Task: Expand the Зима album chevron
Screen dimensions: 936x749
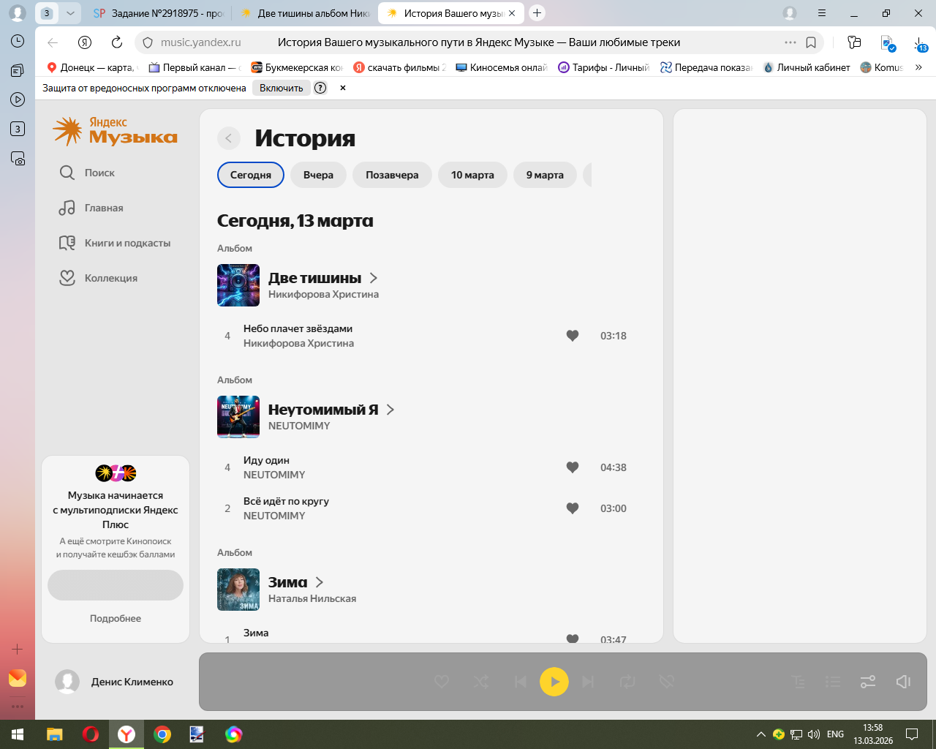Action: (320, 582)
